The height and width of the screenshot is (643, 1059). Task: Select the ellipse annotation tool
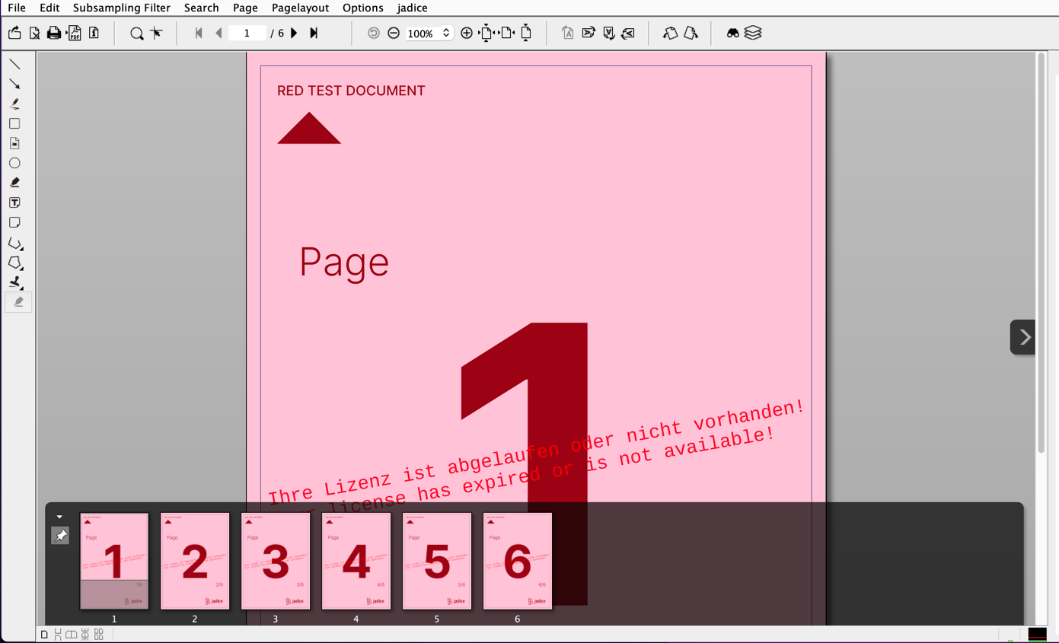(x=14, y=163)
